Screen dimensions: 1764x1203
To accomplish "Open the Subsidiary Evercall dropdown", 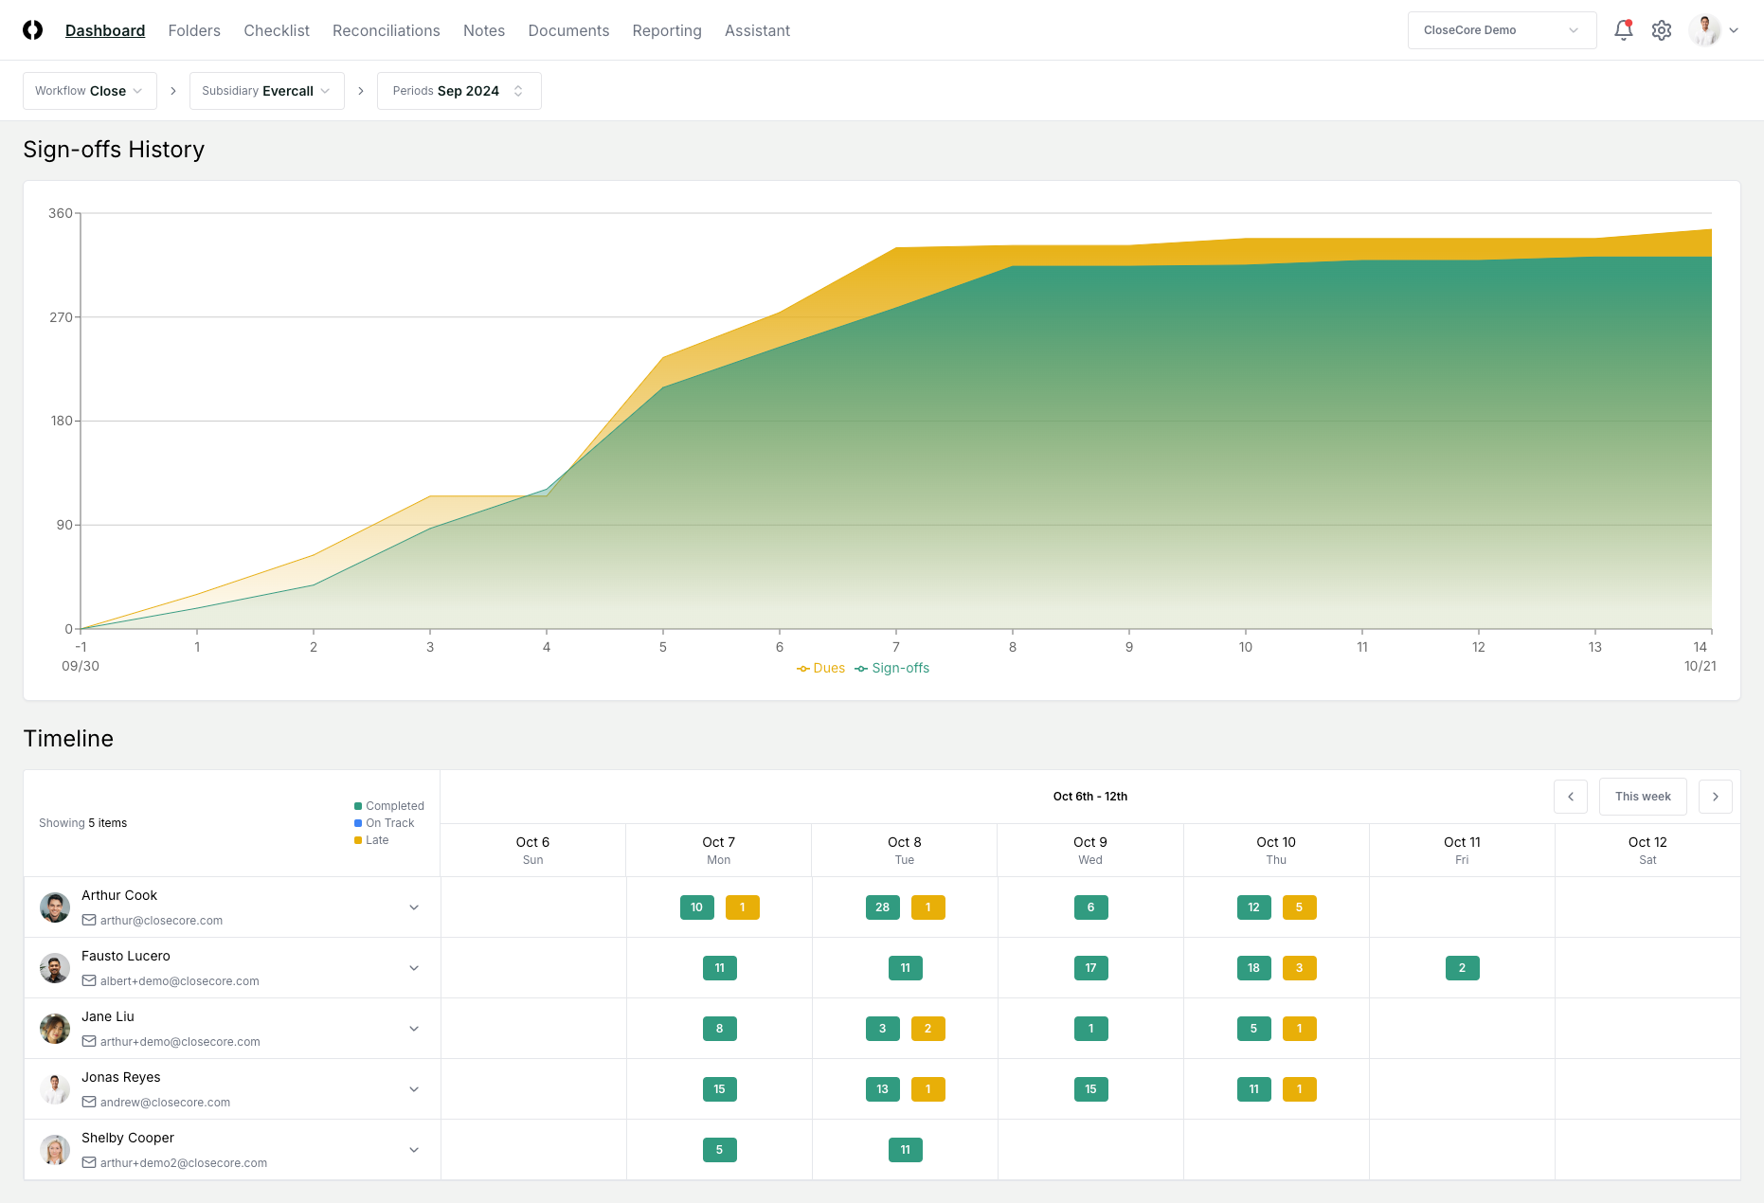I will pyautogui.click(x=266, y=91).
